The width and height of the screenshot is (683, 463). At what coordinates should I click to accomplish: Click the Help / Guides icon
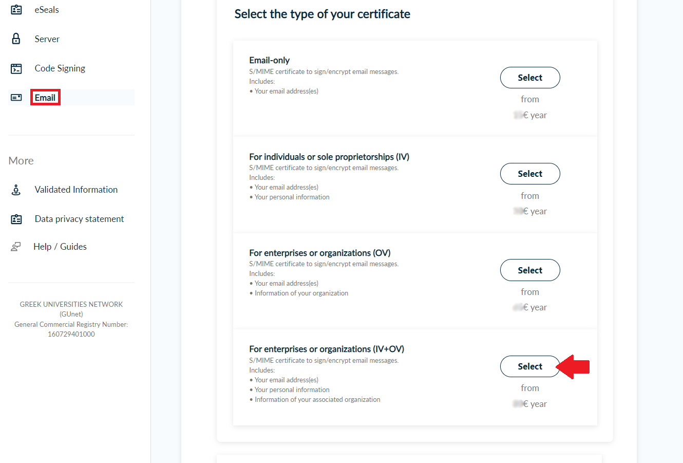click(16, 247)
